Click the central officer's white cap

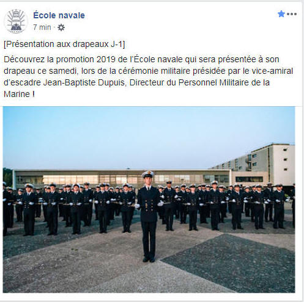pyautogui.click(x=148, y=174)
